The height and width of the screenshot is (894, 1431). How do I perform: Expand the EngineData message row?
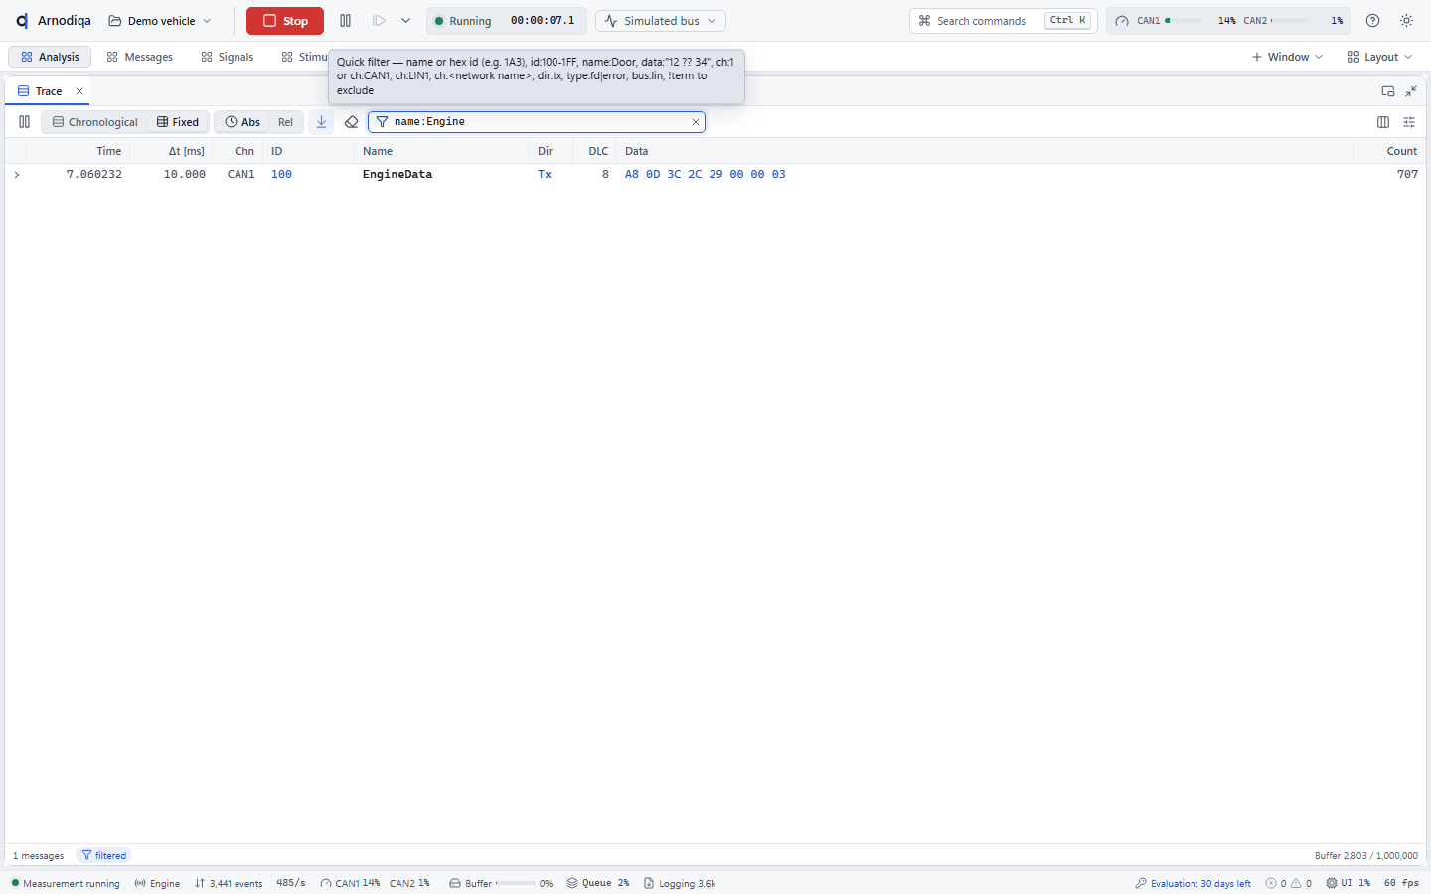17,175
